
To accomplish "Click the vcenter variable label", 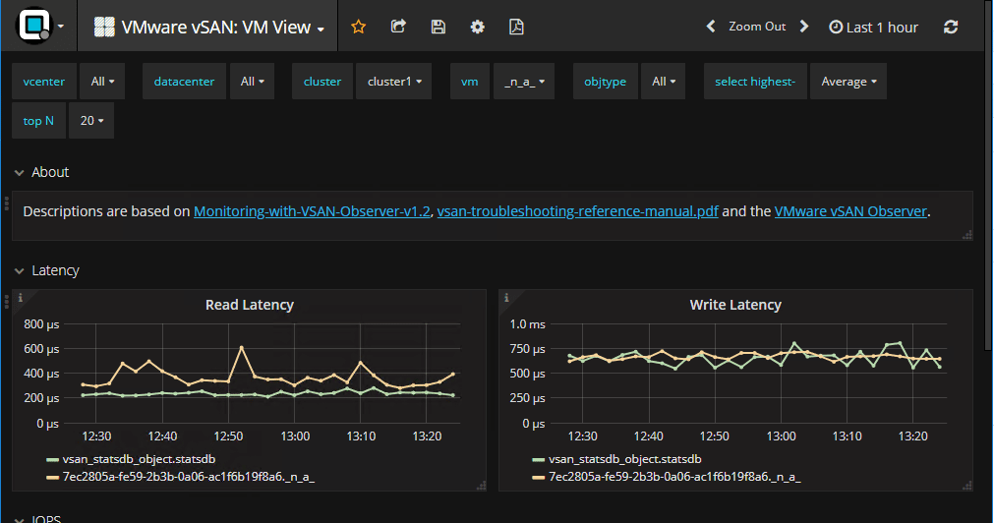I will (43, 82).
